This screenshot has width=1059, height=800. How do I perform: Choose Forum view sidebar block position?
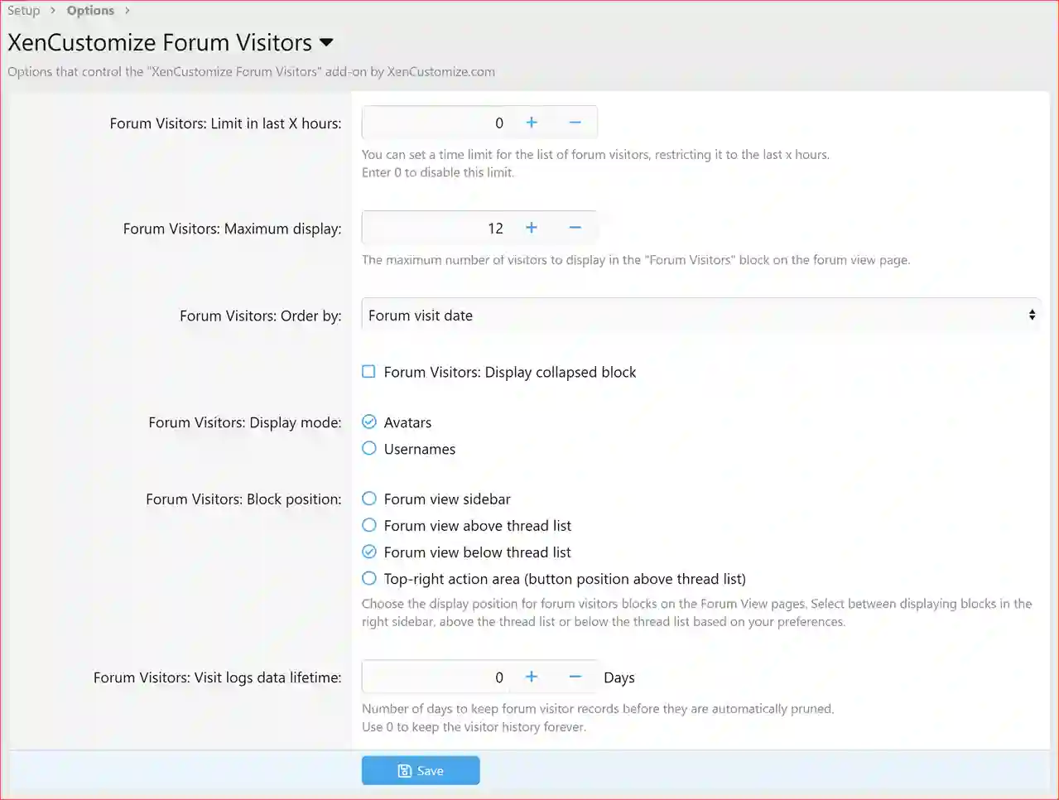(369, 499)
